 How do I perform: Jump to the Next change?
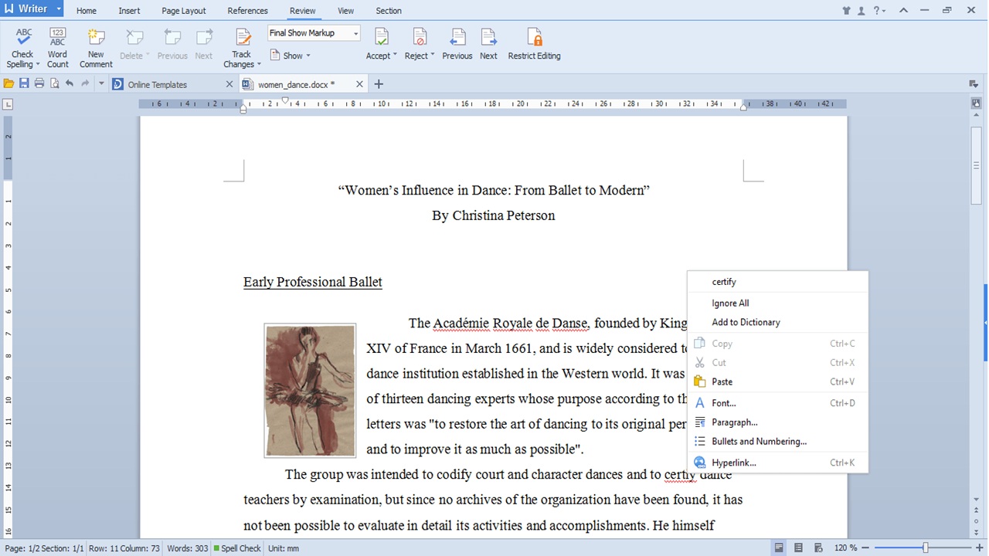click(x=488, y=42)
